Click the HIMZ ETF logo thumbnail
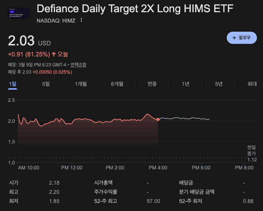 coord(19,13)
